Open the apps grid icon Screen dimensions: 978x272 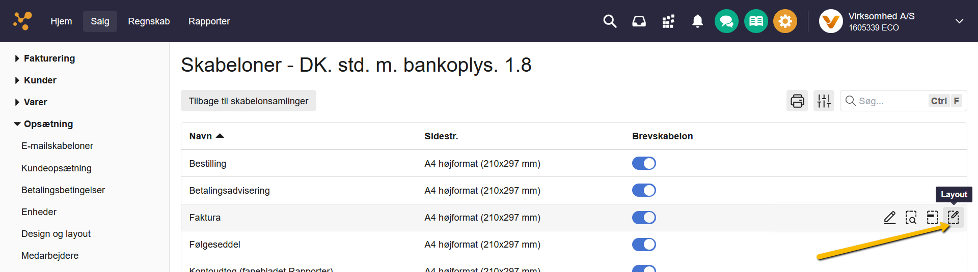point(668,21)
